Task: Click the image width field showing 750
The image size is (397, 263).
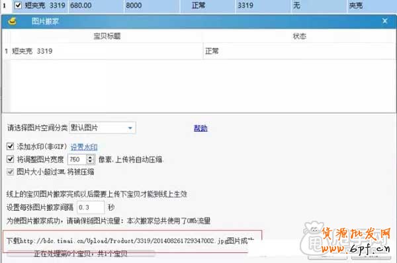Action: pos(77,159)
